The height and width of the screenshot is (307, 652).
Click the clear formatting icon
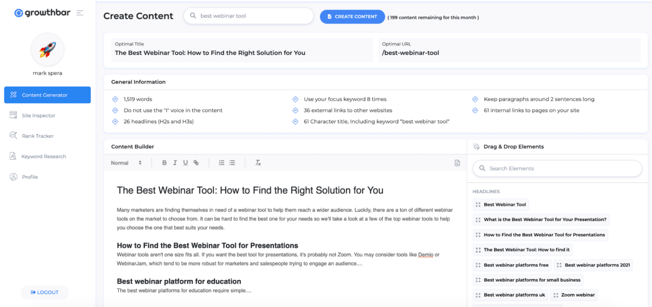[258, 162]
